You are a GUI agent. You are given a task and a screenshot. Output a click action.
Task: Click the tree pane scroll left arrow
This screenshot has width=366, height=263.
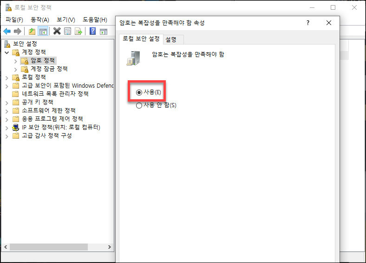pyautogui.click(x=6, y=247)
